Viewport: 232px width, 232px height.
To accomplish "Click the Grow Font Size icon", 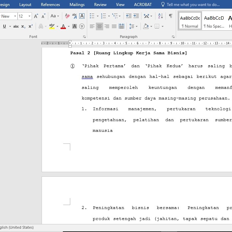I will pyautogui.click(x=36, y=16).
